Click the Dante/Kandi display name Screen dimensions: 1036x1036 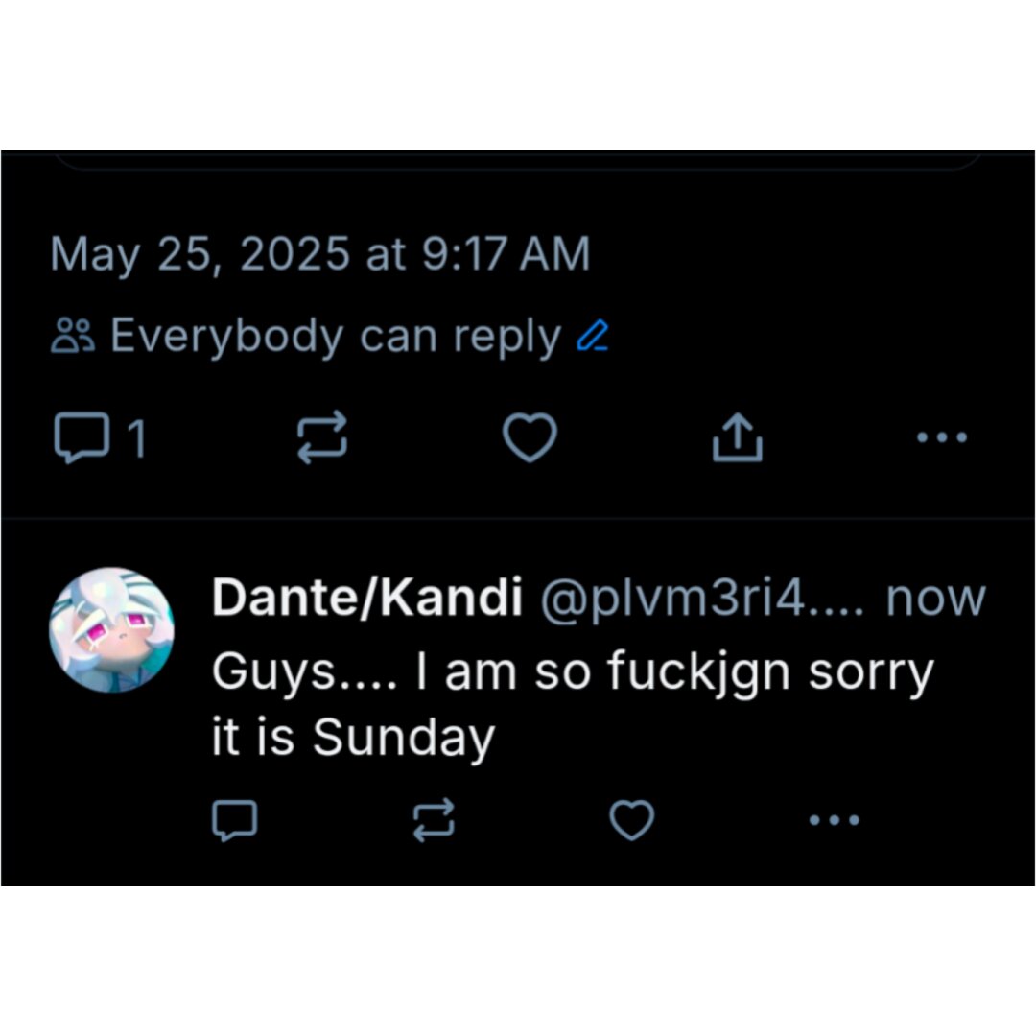pos(367,598)
